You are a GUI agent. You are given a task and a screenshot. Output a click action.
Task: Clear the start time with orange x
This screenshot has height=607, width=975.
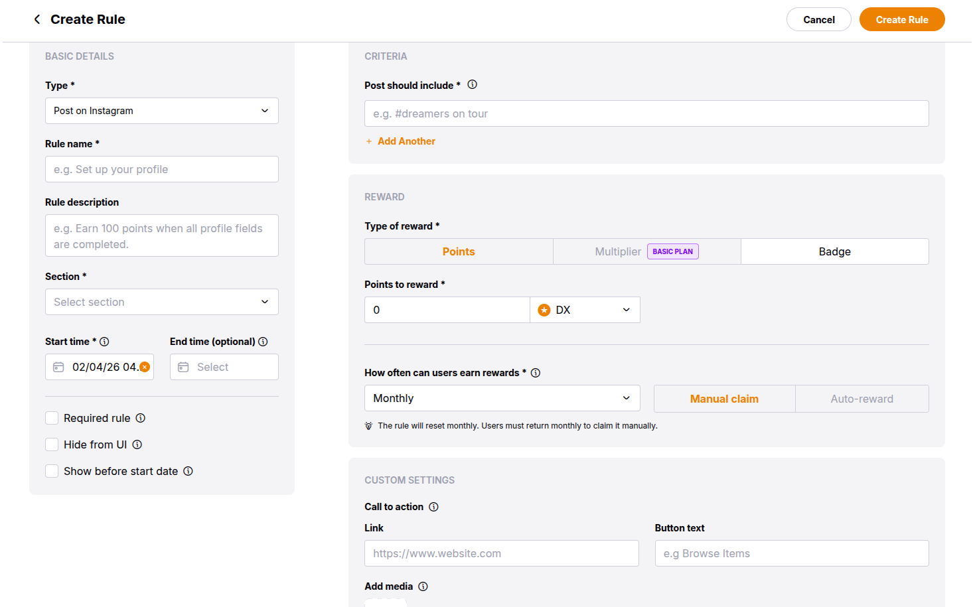tap(145, 367)
